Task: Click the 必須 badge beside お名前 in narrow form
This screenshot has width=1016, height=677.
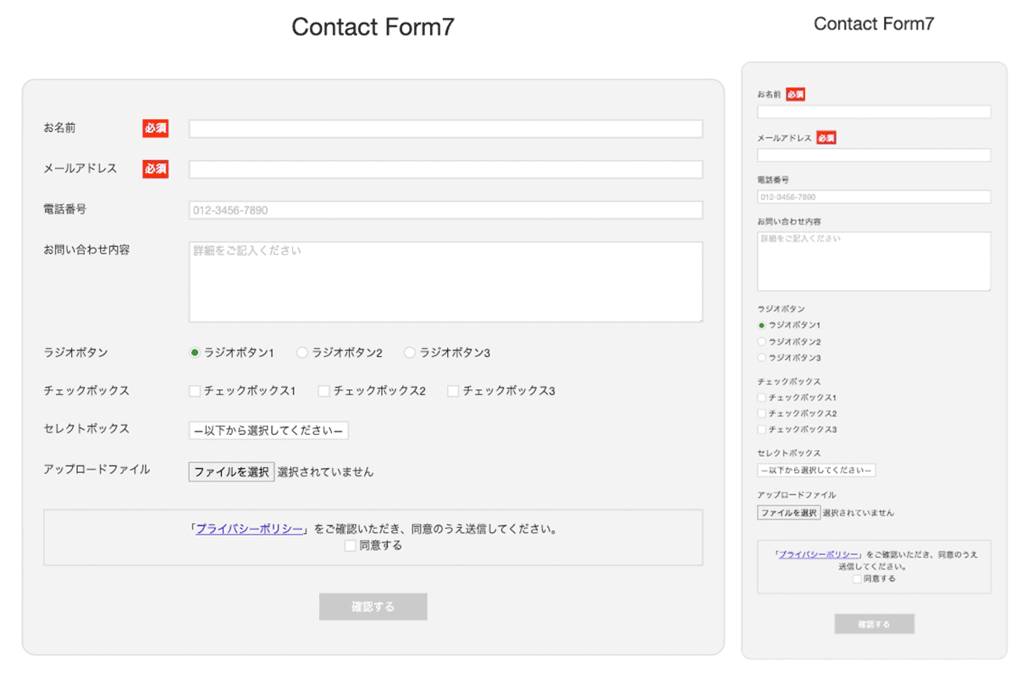Action: [x=795, y=95]
